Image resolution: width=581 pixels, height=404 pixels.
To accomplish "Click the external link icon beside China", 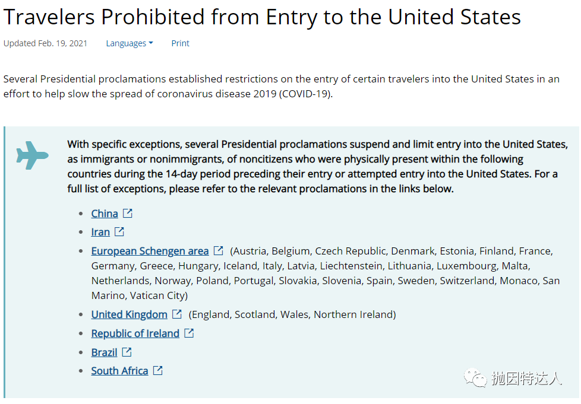I will pos(128,213).
